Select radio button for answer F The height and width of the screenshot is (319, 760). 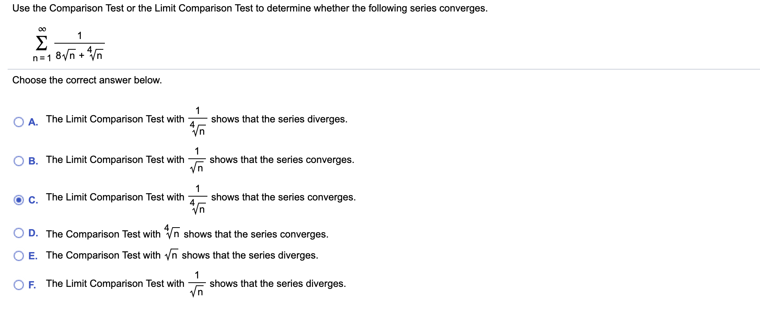18,284
